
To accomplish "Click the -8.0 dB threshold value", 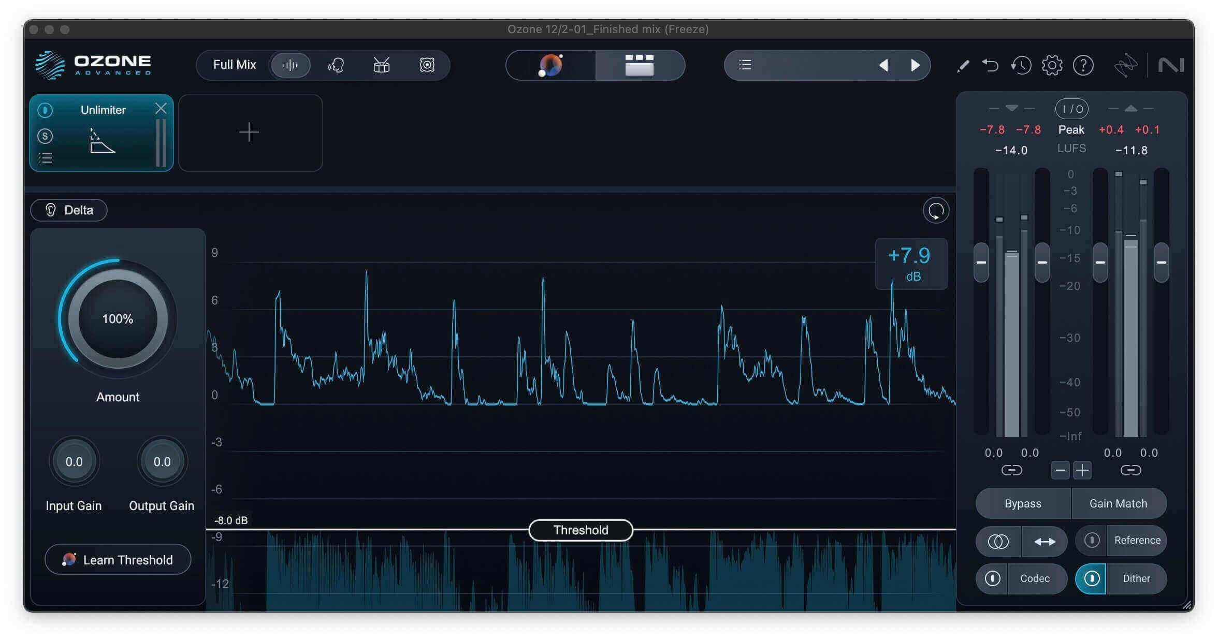I will click(231, 520).
